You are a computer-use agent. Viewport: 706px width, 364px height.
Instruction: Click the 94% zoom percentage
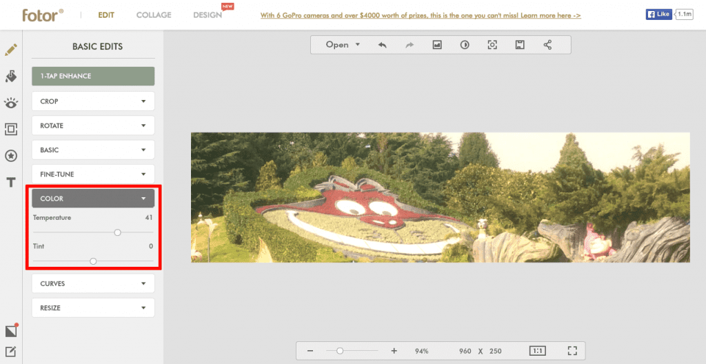coord(422,351)
